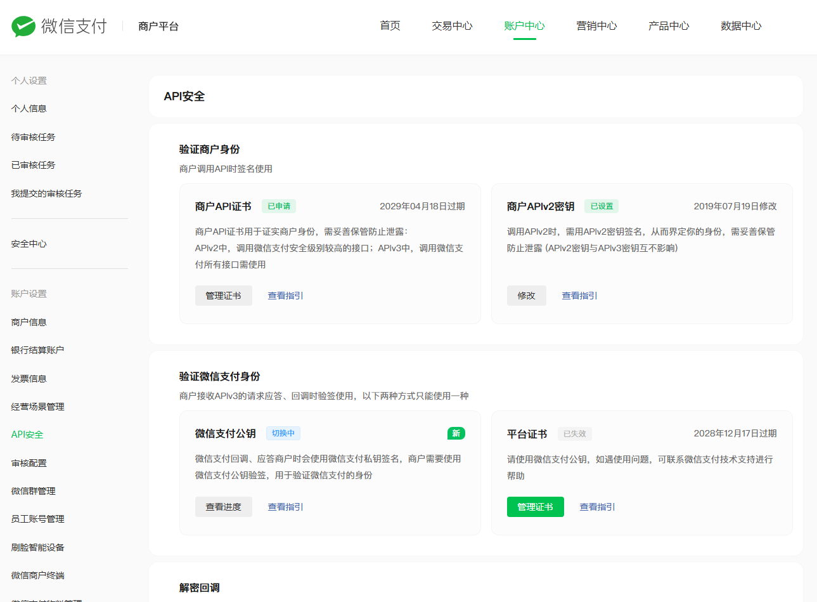Click the 平台证书 card title
The image size is (817, 602).
click(x=527, y=434)
